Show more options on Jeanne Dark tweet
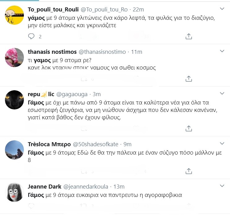This screenshot has height=217, width=230. click(x=222, y=186)
